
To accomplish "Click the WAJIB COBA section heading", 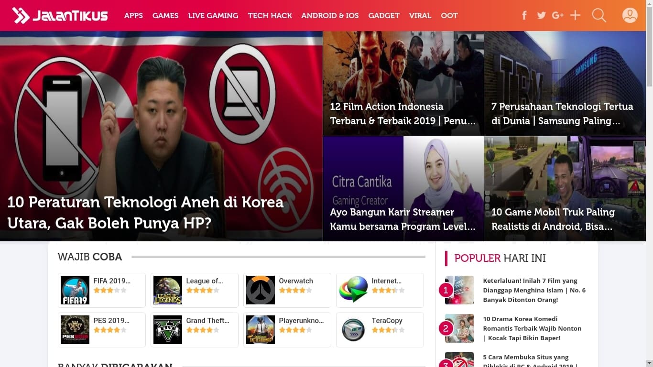I will (90, 257).
